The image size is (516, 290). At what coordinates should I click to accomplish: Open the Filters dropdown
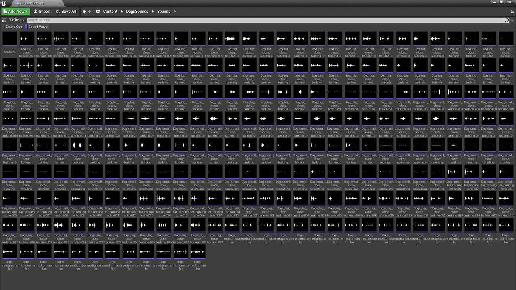16,20
